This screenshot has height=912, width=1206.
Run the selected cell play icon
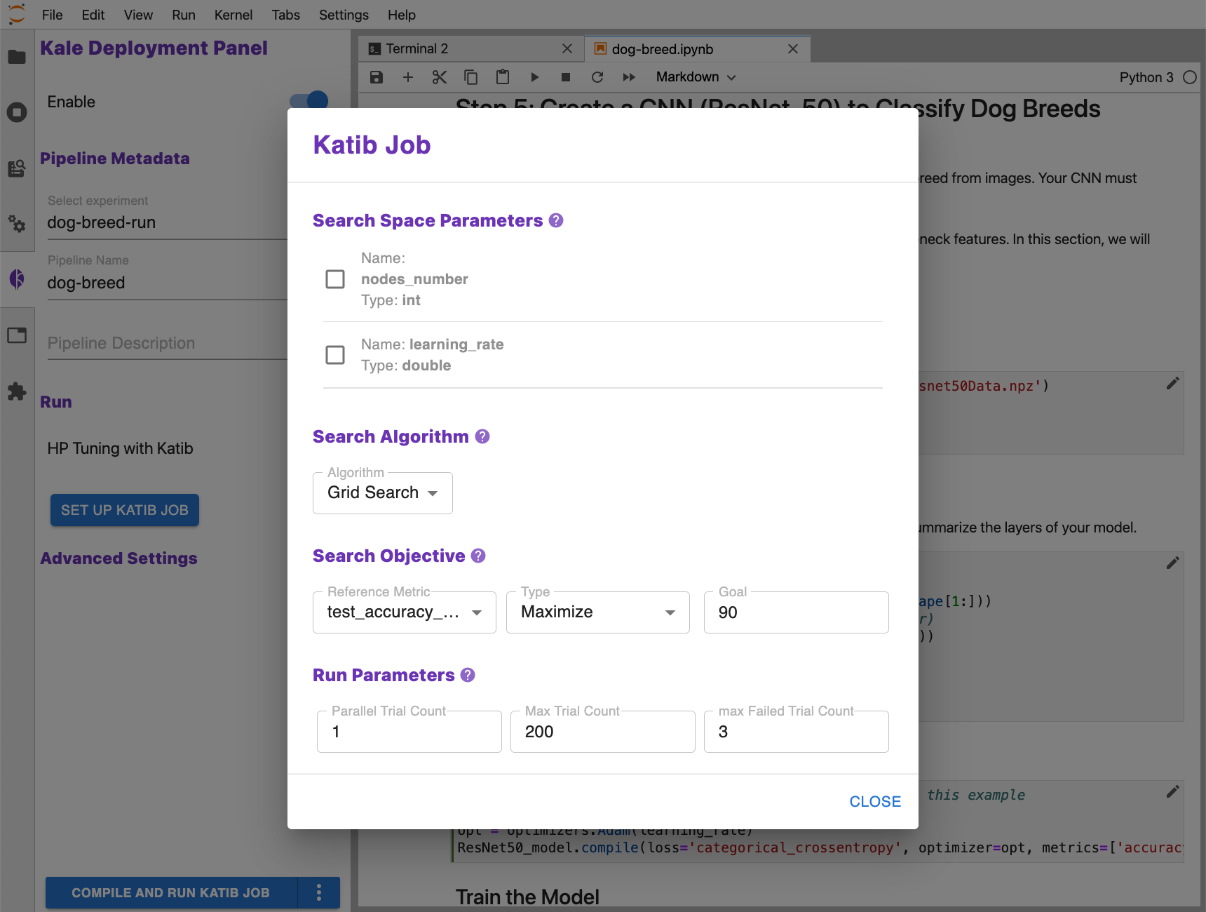[534, 77]
